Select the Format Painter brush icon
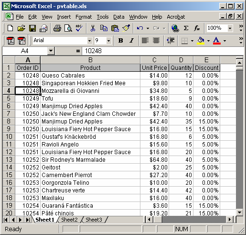This screenshot has width=246, height=235. pos(126,28)
